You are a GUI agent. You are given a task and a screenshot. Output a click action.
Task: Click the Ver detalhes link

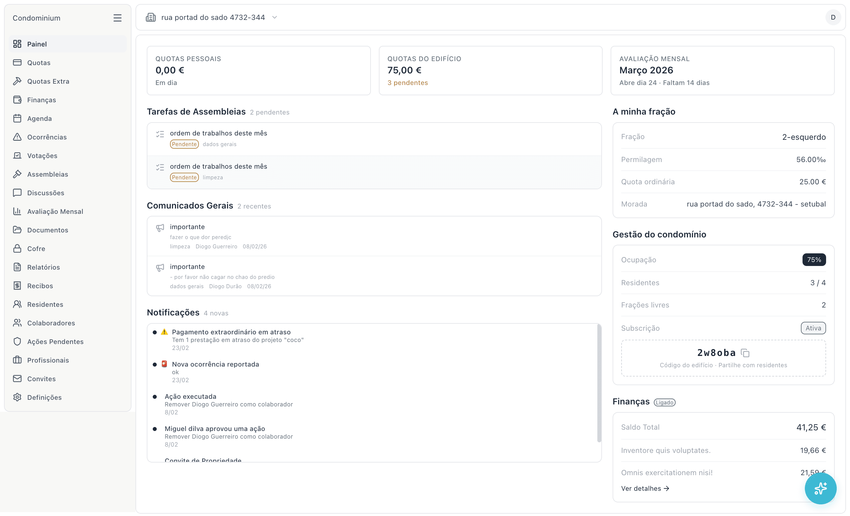tap(645, 488)
